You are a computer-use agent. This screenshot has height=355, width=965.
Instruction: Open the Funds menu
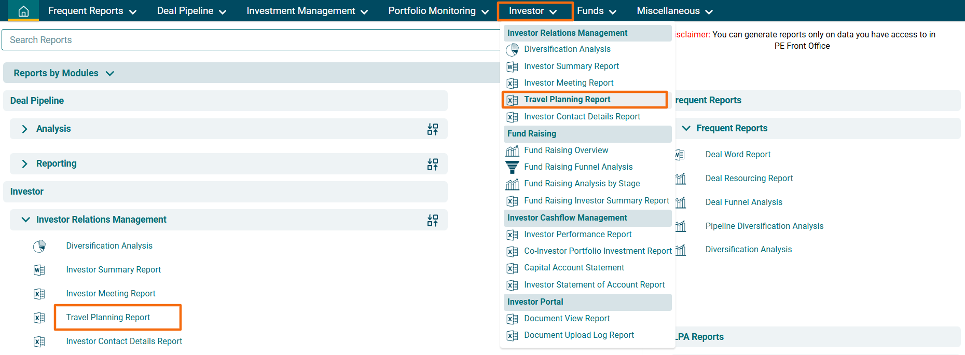(x=596, y=11)
